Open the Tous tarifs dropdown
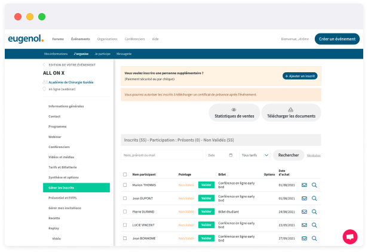 pyautogui.click(x=254, y=155)
